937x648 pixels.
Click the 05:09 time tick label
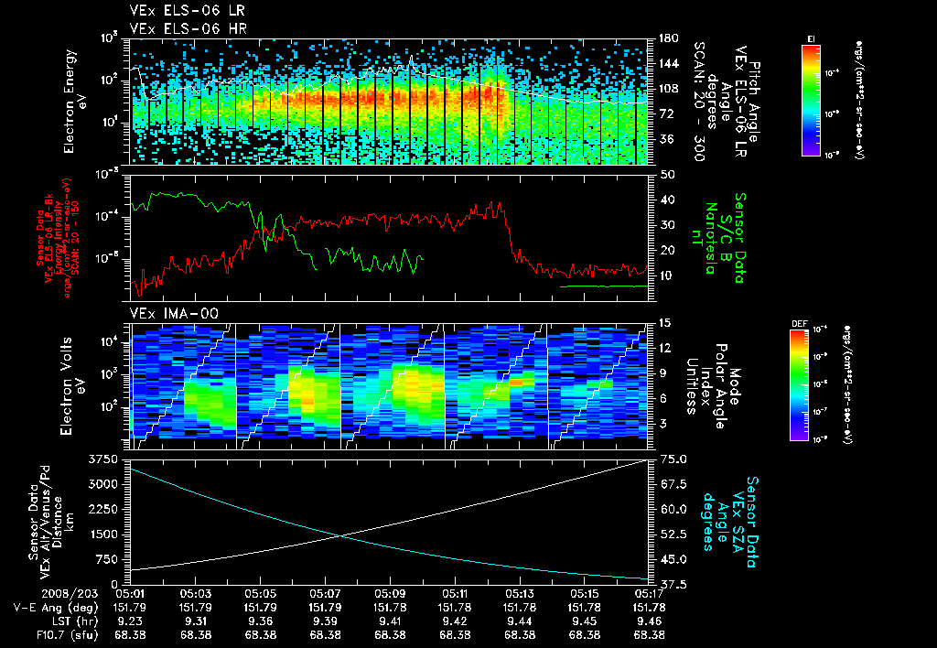click(x=390, y=594)
